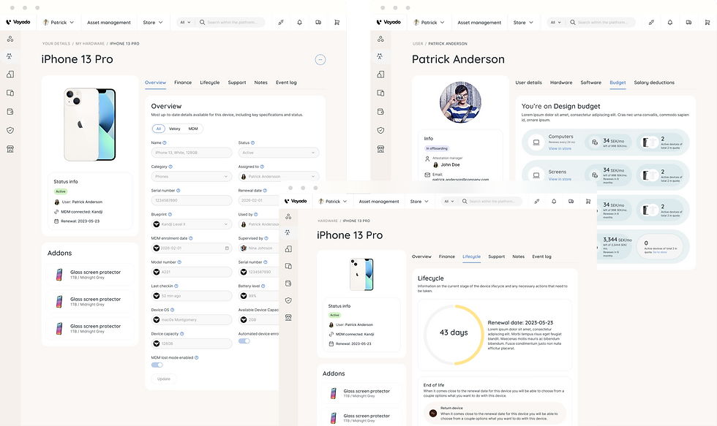The height and width of the screenshot is (426, 717).
Task: Click Name field containing iPhone 13, White, 128GB
Action: [x=192, y=153]
